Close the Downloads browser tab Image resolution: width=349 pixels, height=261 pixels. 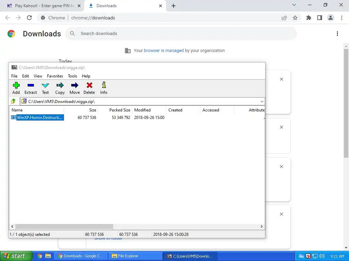[x=161, y=6]
